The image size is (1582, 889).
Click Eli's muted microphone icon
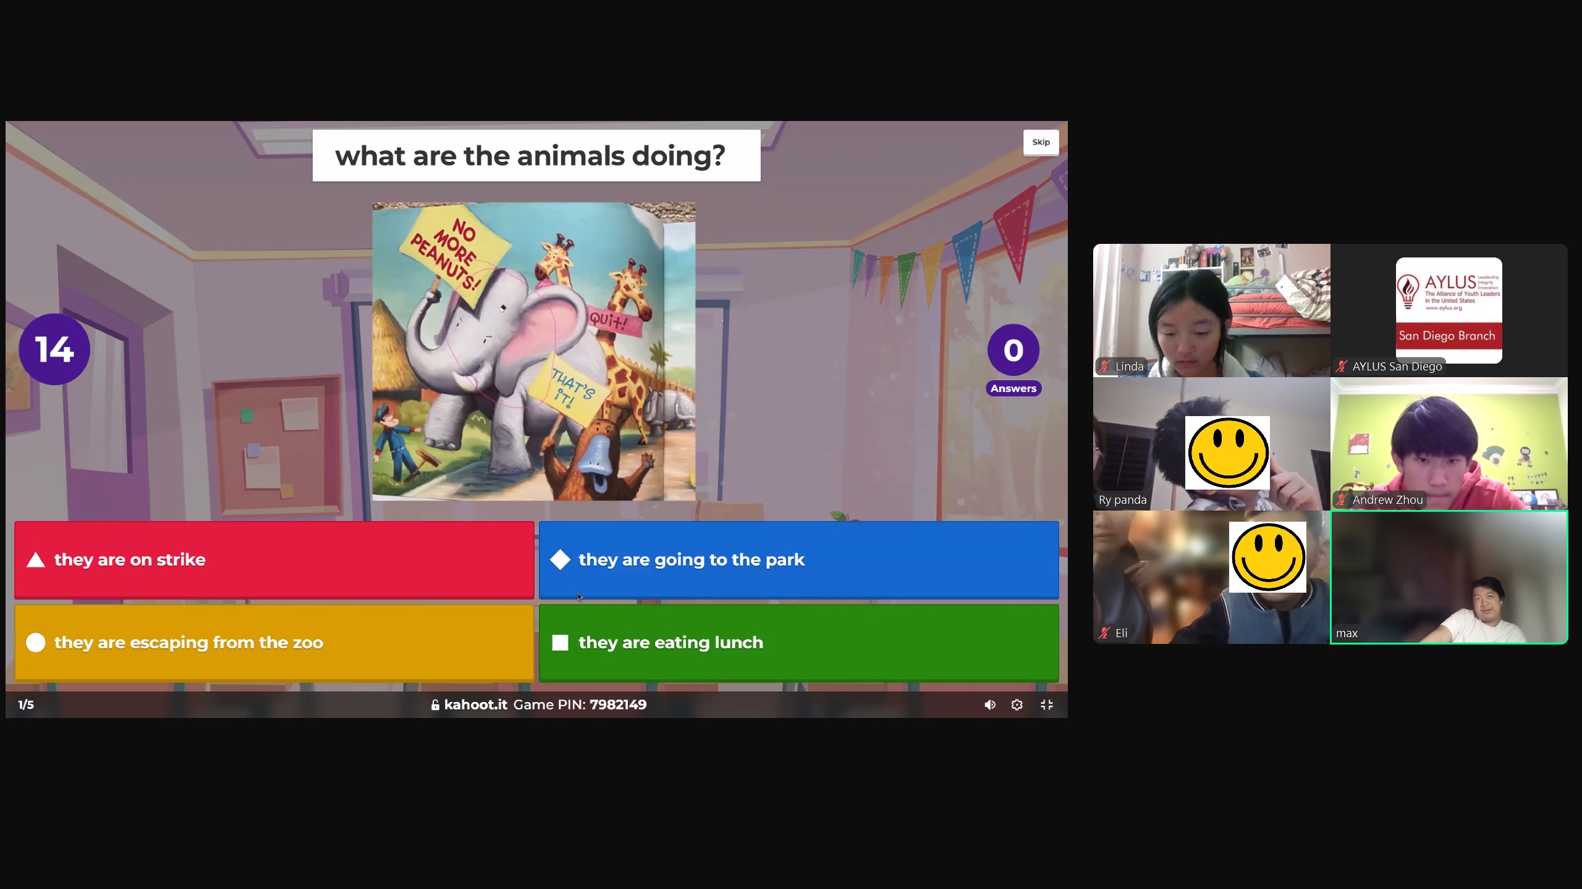point(1104,633)
